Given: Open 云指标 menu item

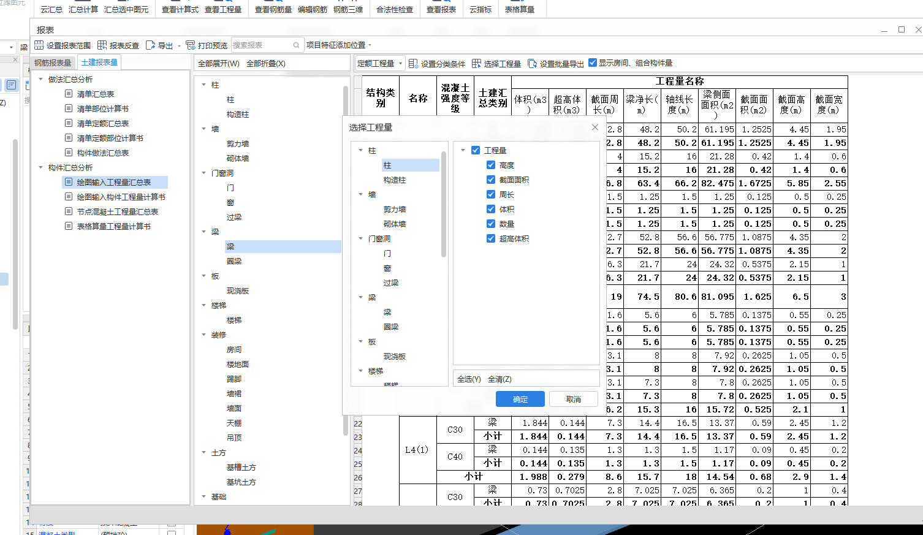Looking at the screenshot, I should 480,10.
